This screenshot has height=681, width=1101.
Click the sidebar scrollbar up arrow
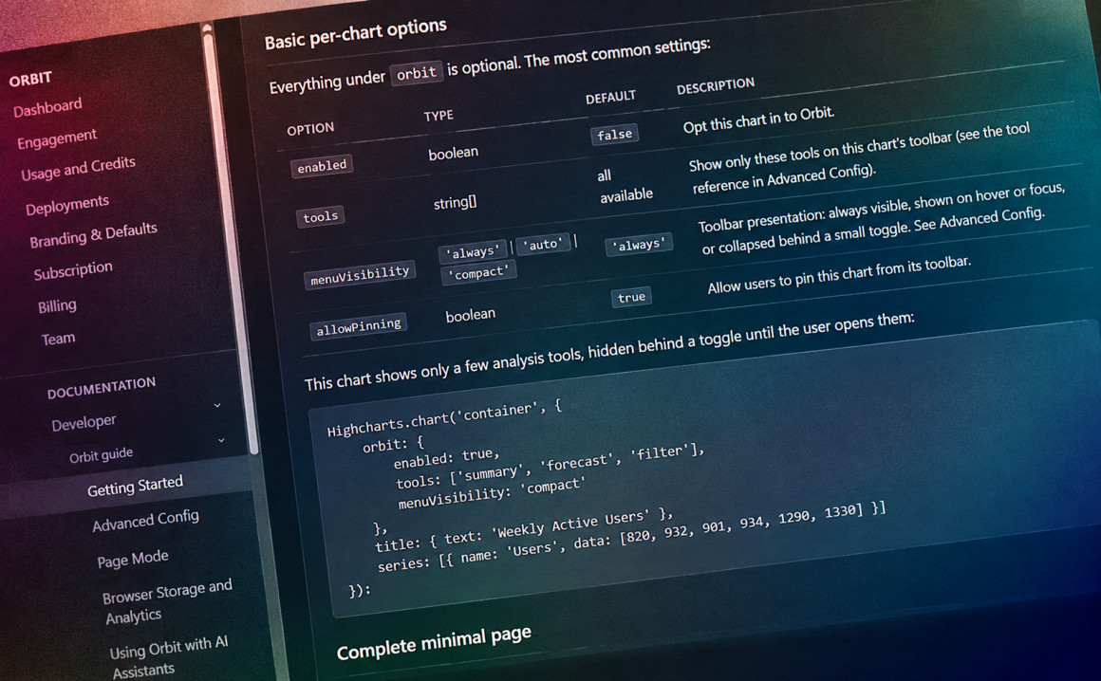pos(207,28)
